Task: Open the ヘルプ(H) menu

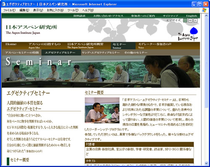Action: coord(88,10)
